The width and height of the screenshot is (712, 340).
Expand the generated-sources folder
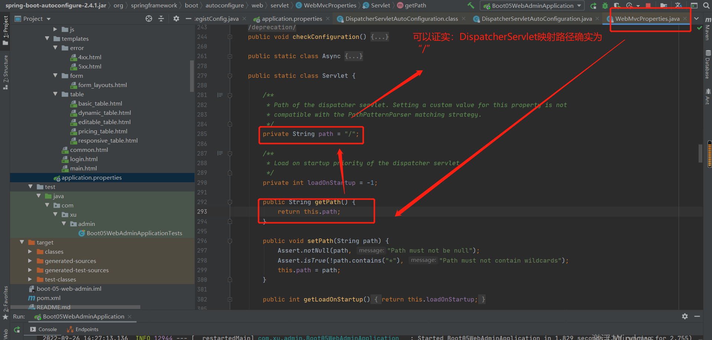(30, 261)
